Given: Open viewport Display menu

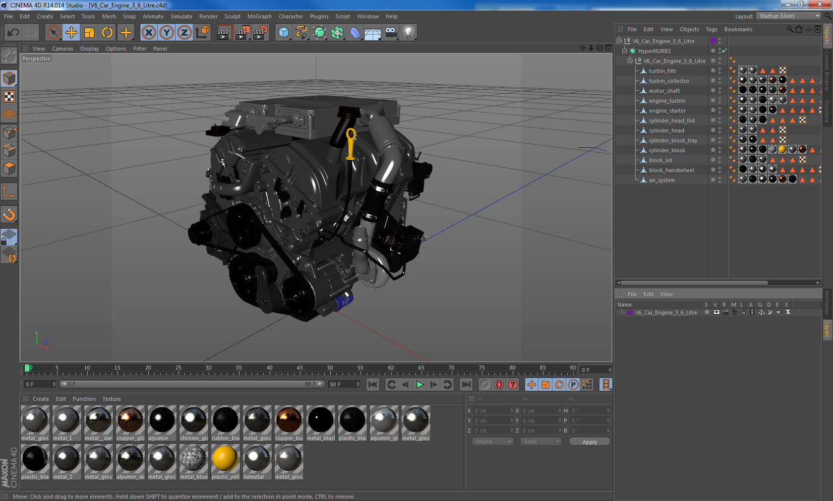Looking at the screenshot, I should coord(89,49).
